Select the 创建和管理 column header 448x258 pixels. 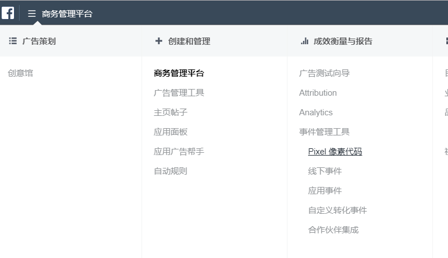pyautogui.click(x=189, y=41)
